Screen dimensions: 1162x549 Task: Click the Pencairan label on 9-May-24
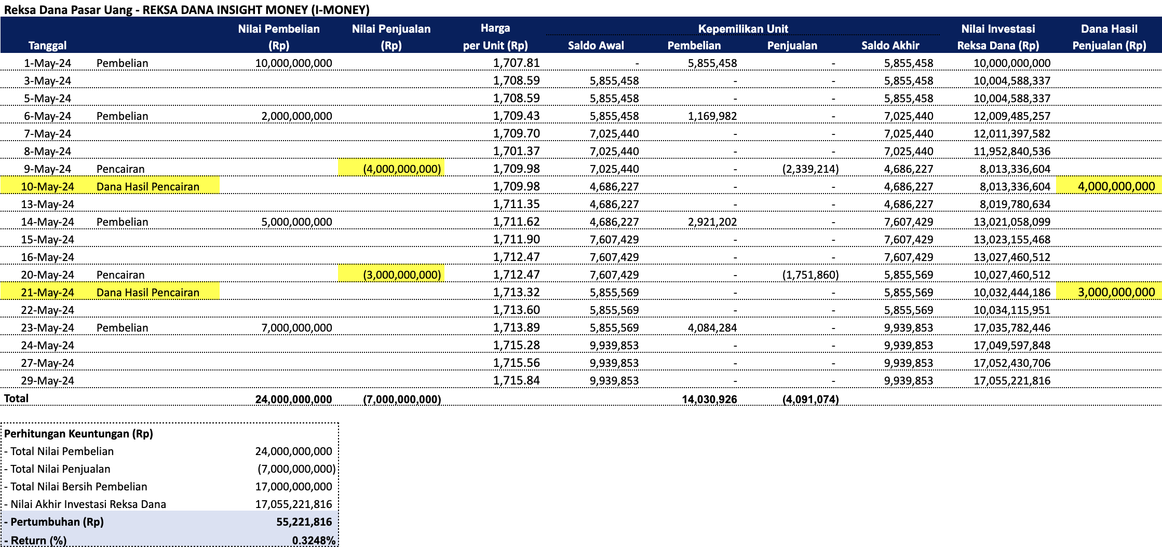point(120,169)
